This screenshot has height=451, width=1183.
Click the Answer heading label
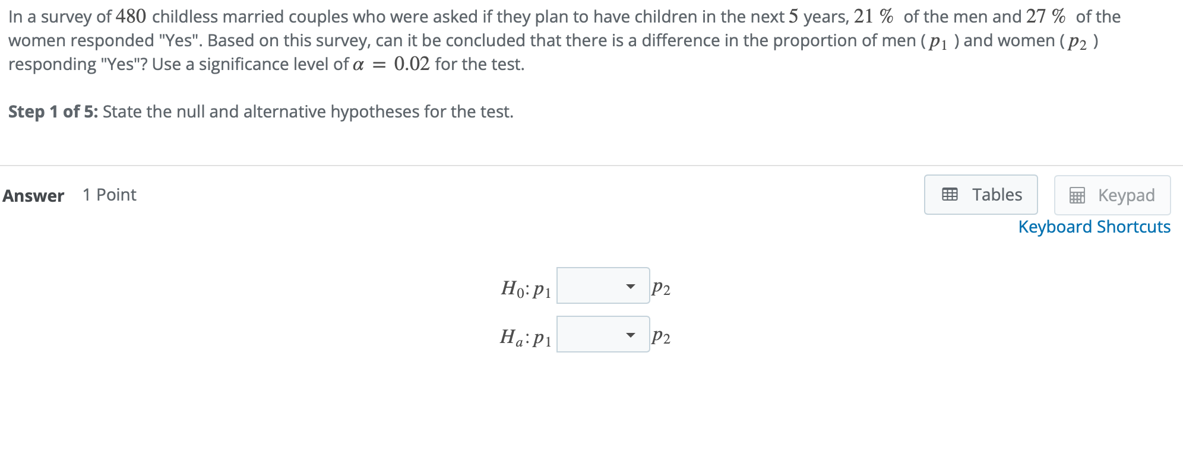[x=33, y=196]
